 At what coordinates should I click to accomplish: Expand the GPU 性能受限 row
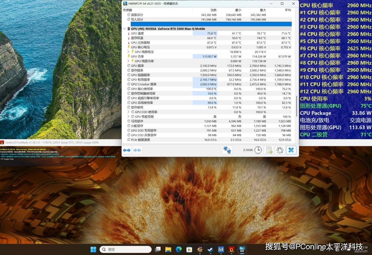point(128,117)
